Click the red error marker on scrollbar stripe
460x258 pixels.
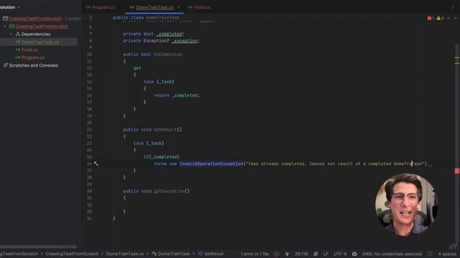click(x=457, y=171)
